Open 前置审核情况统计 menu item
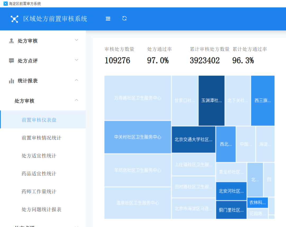The image size is (286, 227). point(43,138)
